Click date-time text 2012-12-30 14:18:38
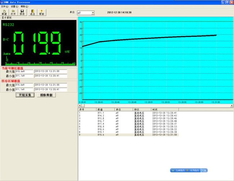Viewport: 234px width, 181px height. click(119, 13)
